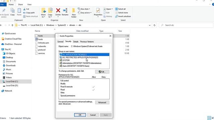
Task: Click Select all in ribbon
Action: click(x=120, y=9)
